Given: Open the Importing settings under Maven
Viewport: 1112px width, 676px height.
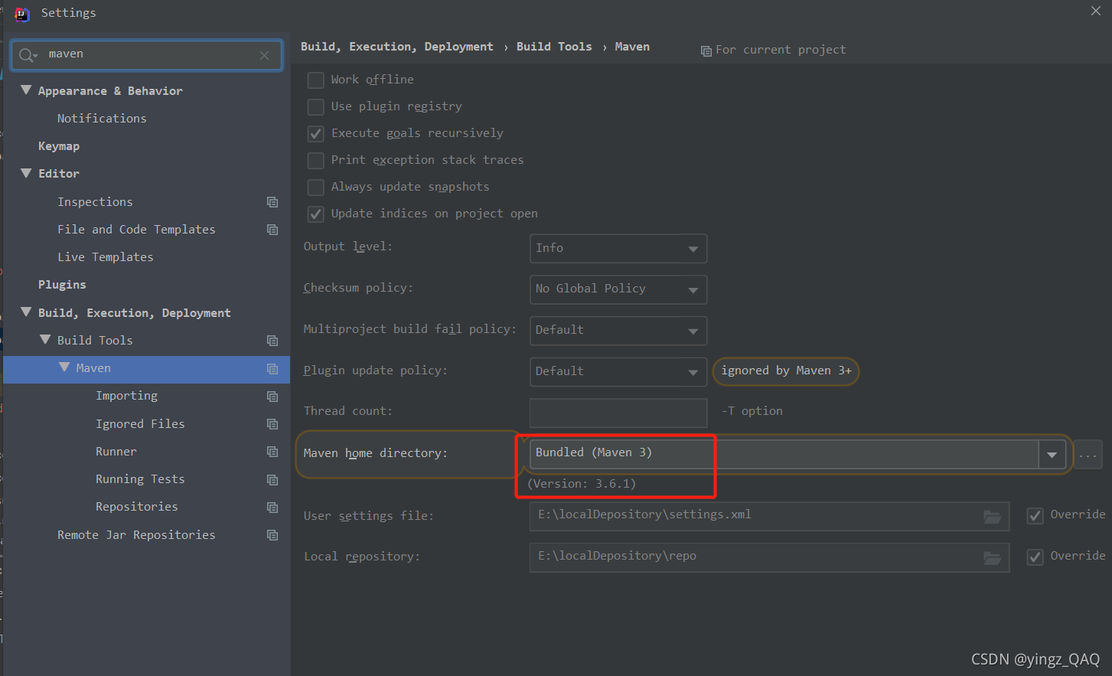Looking at the screenshot, I should point(126,396).
